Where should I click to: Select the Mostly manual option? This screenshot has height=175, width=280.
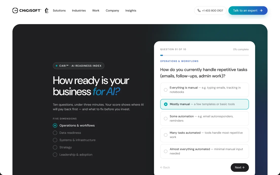tap(204, 104)
